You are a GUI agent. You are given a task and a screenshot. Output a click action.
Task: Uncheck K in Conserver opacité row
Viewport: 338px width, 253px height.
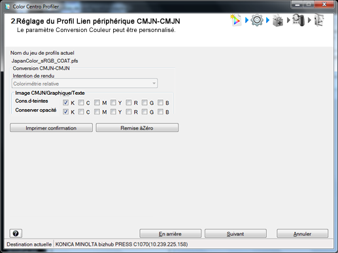click(x=65, y=112)
